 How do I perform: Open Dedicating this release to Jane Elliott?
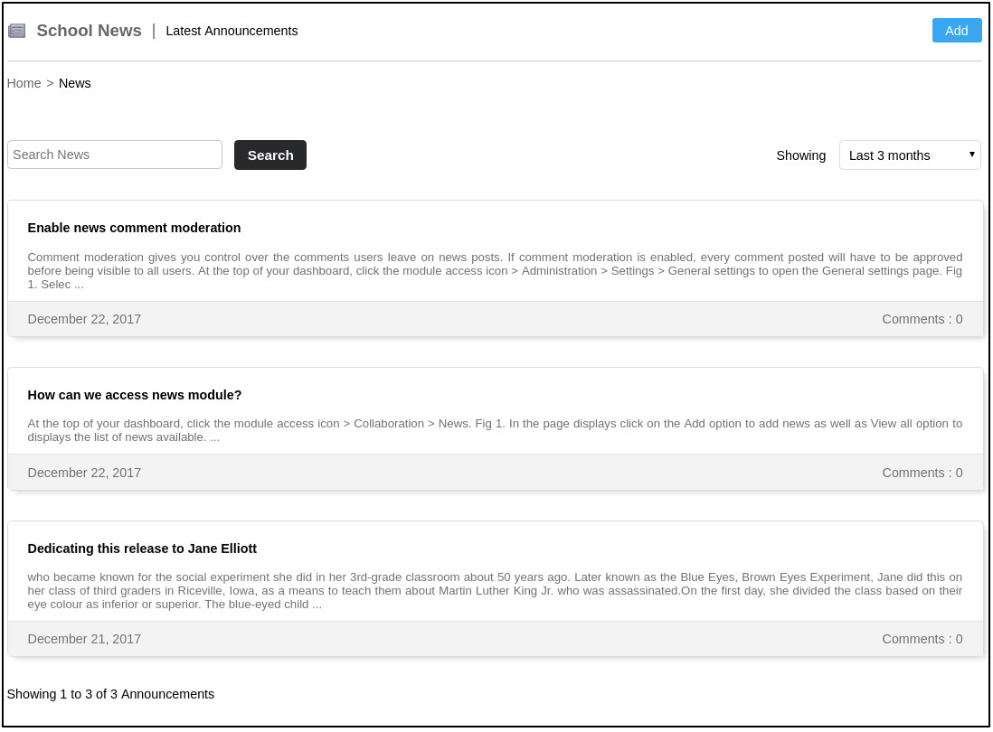coord(142,549)
